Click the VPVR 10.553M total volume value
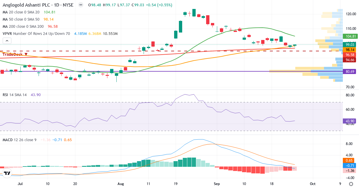This screenshot has width=359, height=188. (x=110, y=34)
